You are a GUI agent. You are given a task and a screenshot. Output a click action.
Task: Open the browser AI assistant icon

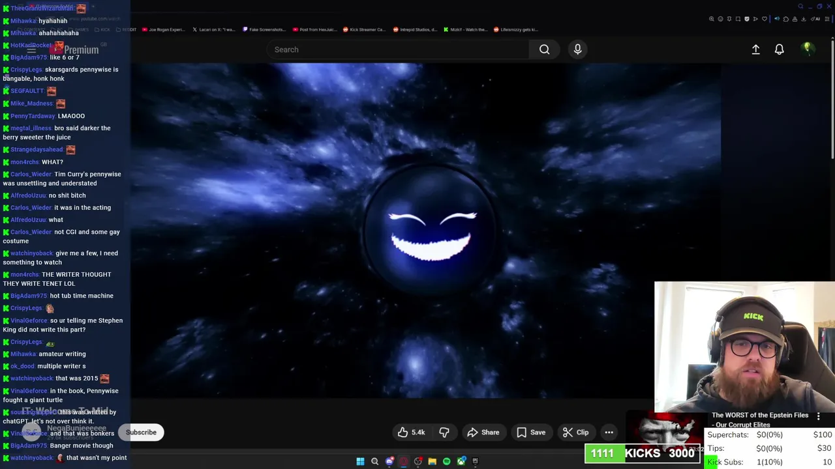(815, 19)
